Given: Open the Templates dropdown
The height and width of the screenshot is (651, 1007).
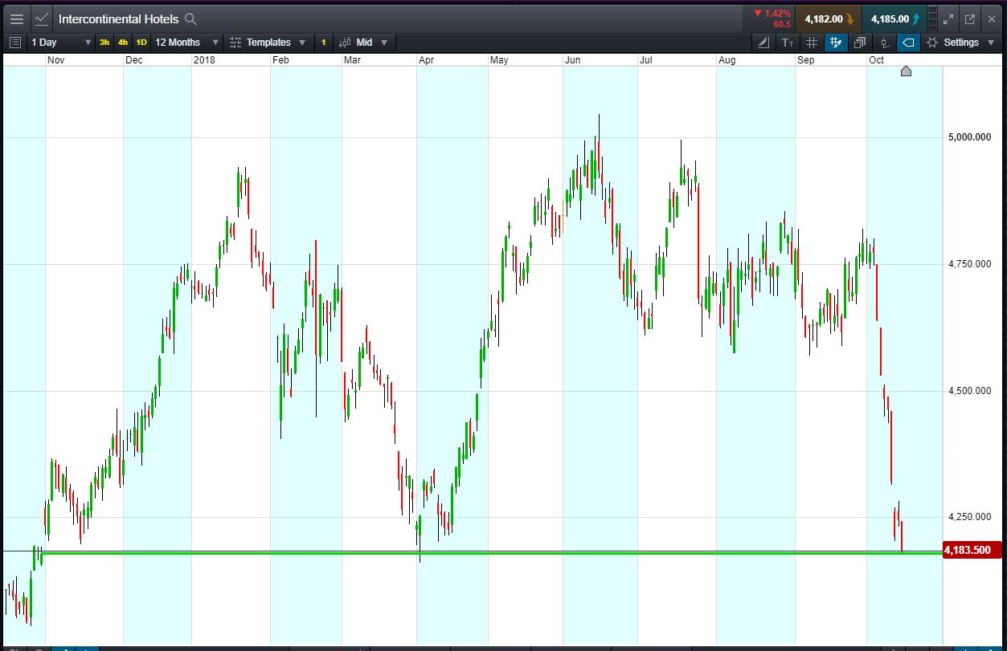Looking at the screenshot, I should (267, 43).
